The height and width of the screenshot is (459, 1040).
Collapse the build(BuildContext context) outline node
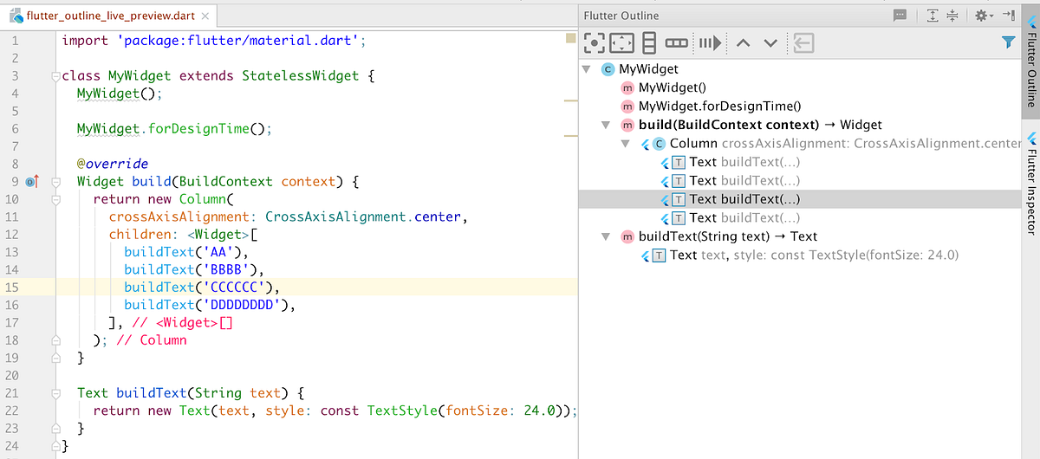(606, 125)
